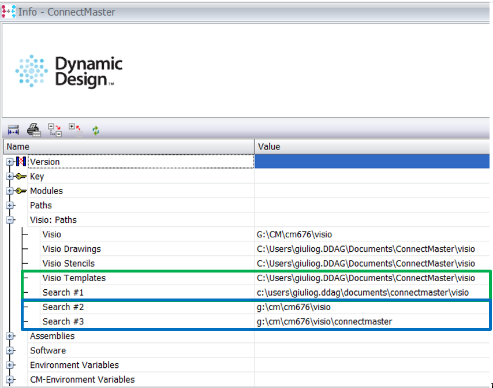Click the Version row icon
The image size is (493, 388).
click(21, 162)
